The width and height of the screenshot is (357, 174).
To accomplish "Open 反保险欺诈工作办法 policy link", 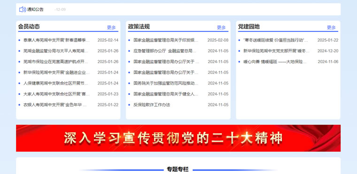I will 152,105.
